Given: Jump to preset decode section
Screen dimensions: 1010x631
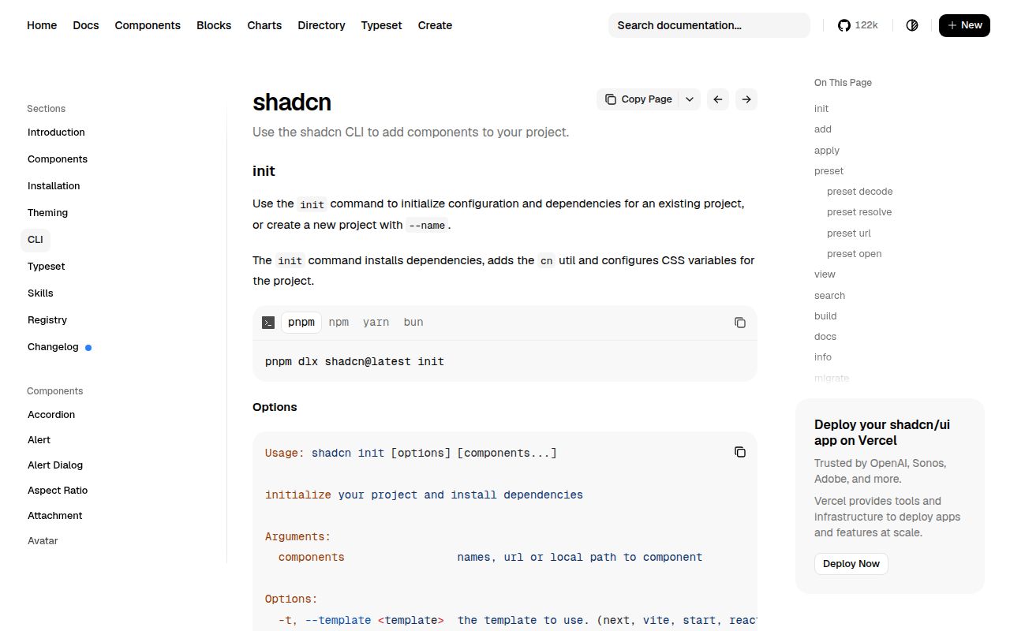Looking at the screenshot, I should (860, 192).
